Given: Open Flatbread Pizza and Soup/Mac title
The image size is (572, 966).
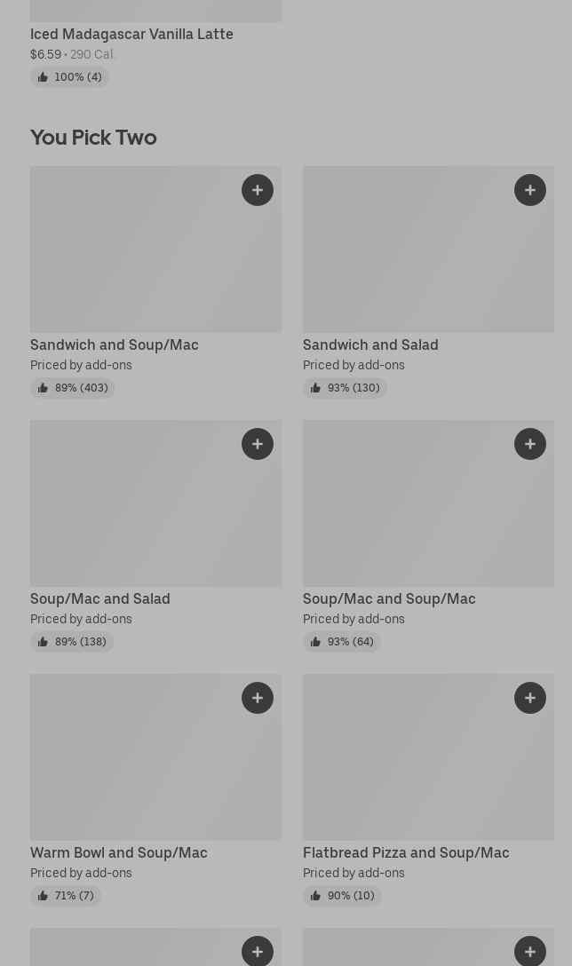Looking at the screenshot, I should coord(406,852).
